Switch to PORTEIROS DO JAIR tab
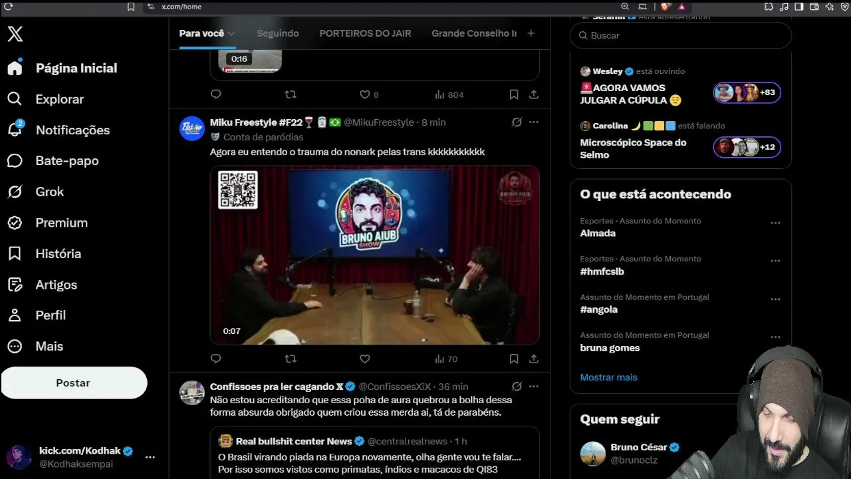This screenshot has width=851, height=479. [365, 33]
